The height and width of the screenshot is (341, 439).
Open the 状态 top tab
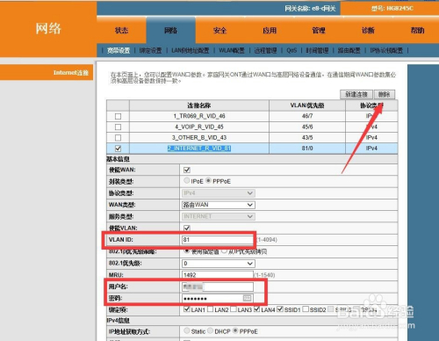click(x=121, y=31)
